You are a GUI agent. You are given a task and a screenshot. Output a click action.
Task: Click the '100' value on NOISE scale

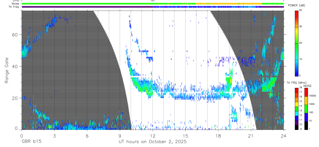(311, 112)
